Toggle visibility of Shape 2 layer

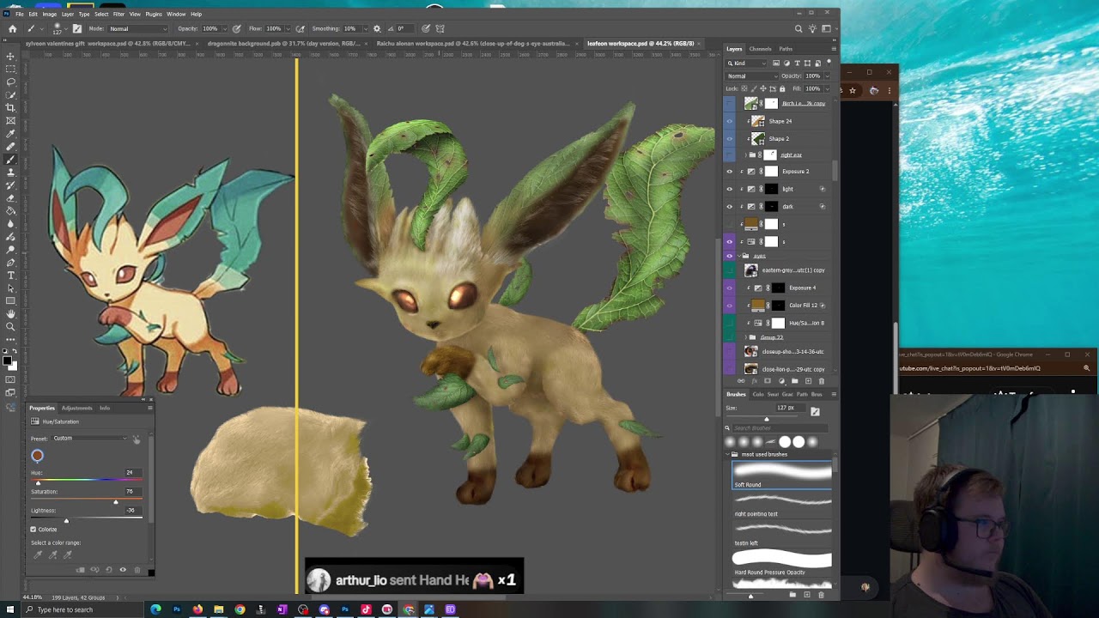coord(730,138)
